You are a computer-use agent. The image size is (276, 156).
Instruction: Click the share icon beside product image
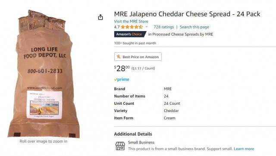(100, 17)
